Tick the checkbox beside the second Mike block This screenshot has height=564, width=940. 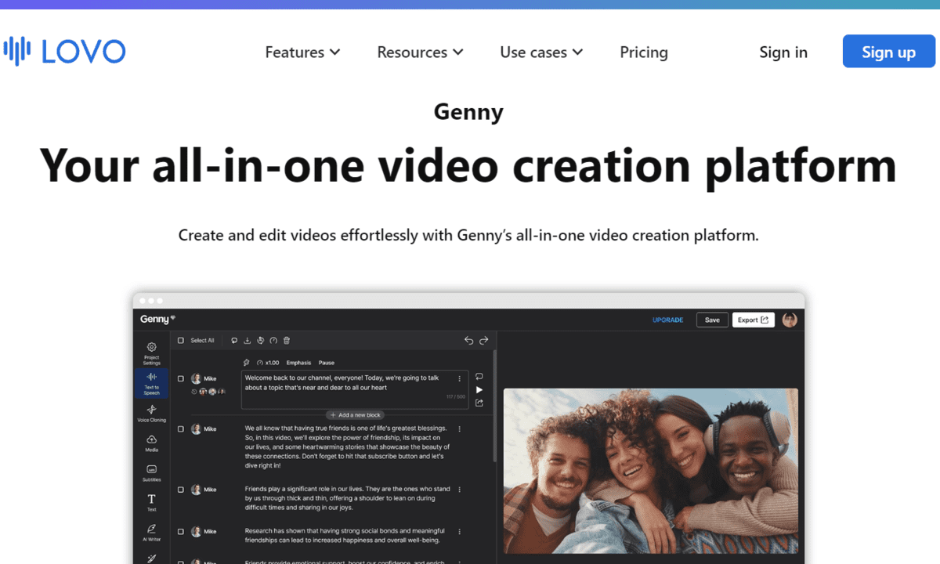(x=181, y=429)
